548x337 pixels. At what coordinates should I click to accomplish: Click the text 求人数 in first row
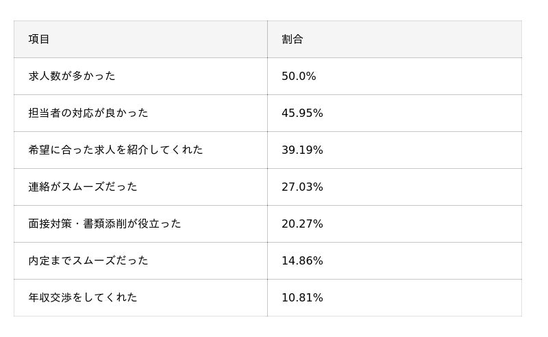pyautogui.click(x=45, y=77)
